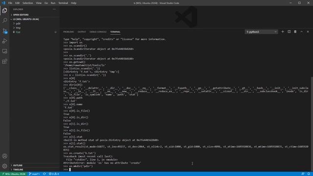Split the terminal panel
Image resolution: width=313 pixels, height=176 pixels.
tap(289, 32)
